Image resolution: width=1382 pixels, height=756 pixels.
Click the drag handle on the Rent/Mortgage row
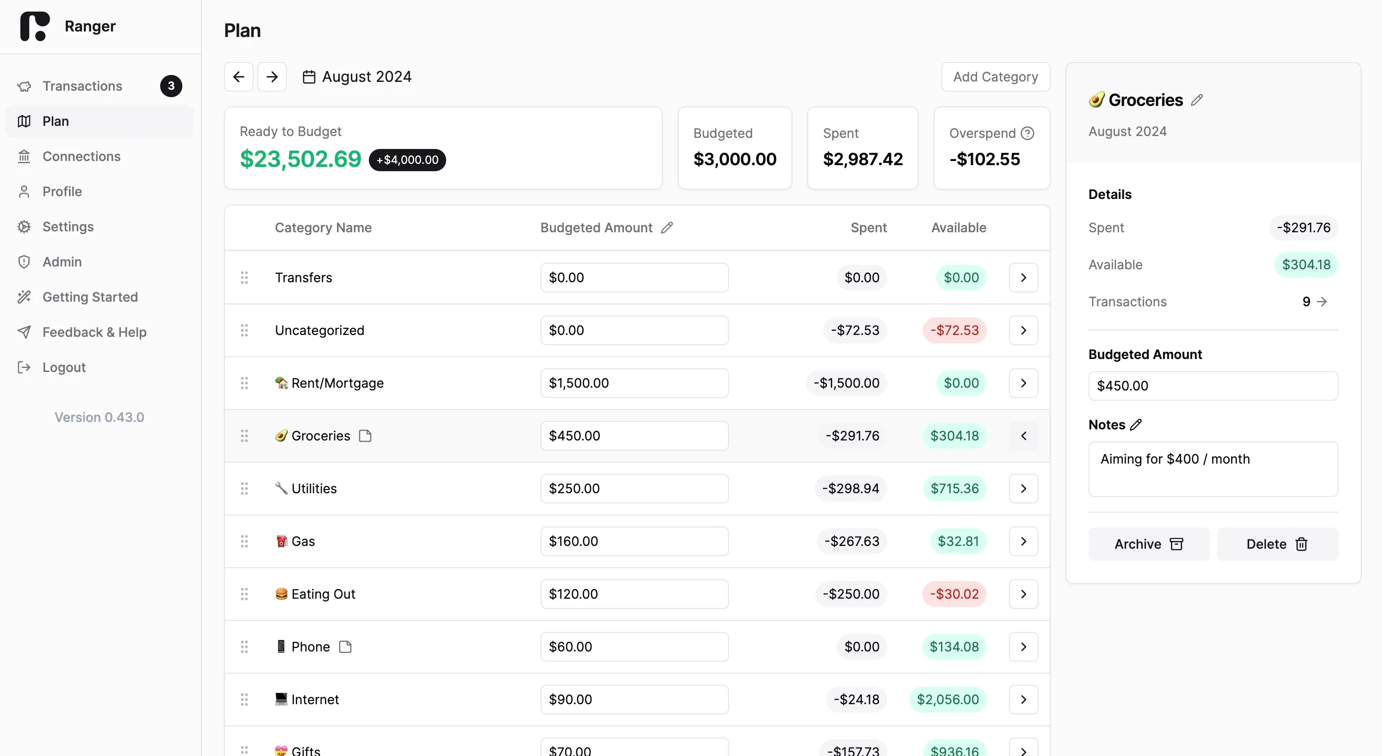(x=245, y=383)
